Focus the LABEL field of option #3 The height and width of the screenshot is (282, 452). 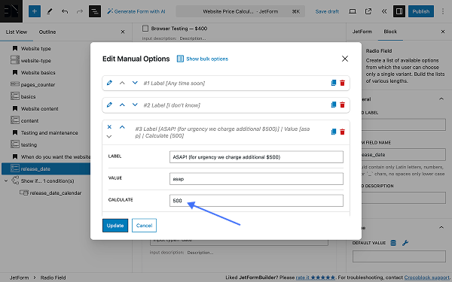click(256, 157)
